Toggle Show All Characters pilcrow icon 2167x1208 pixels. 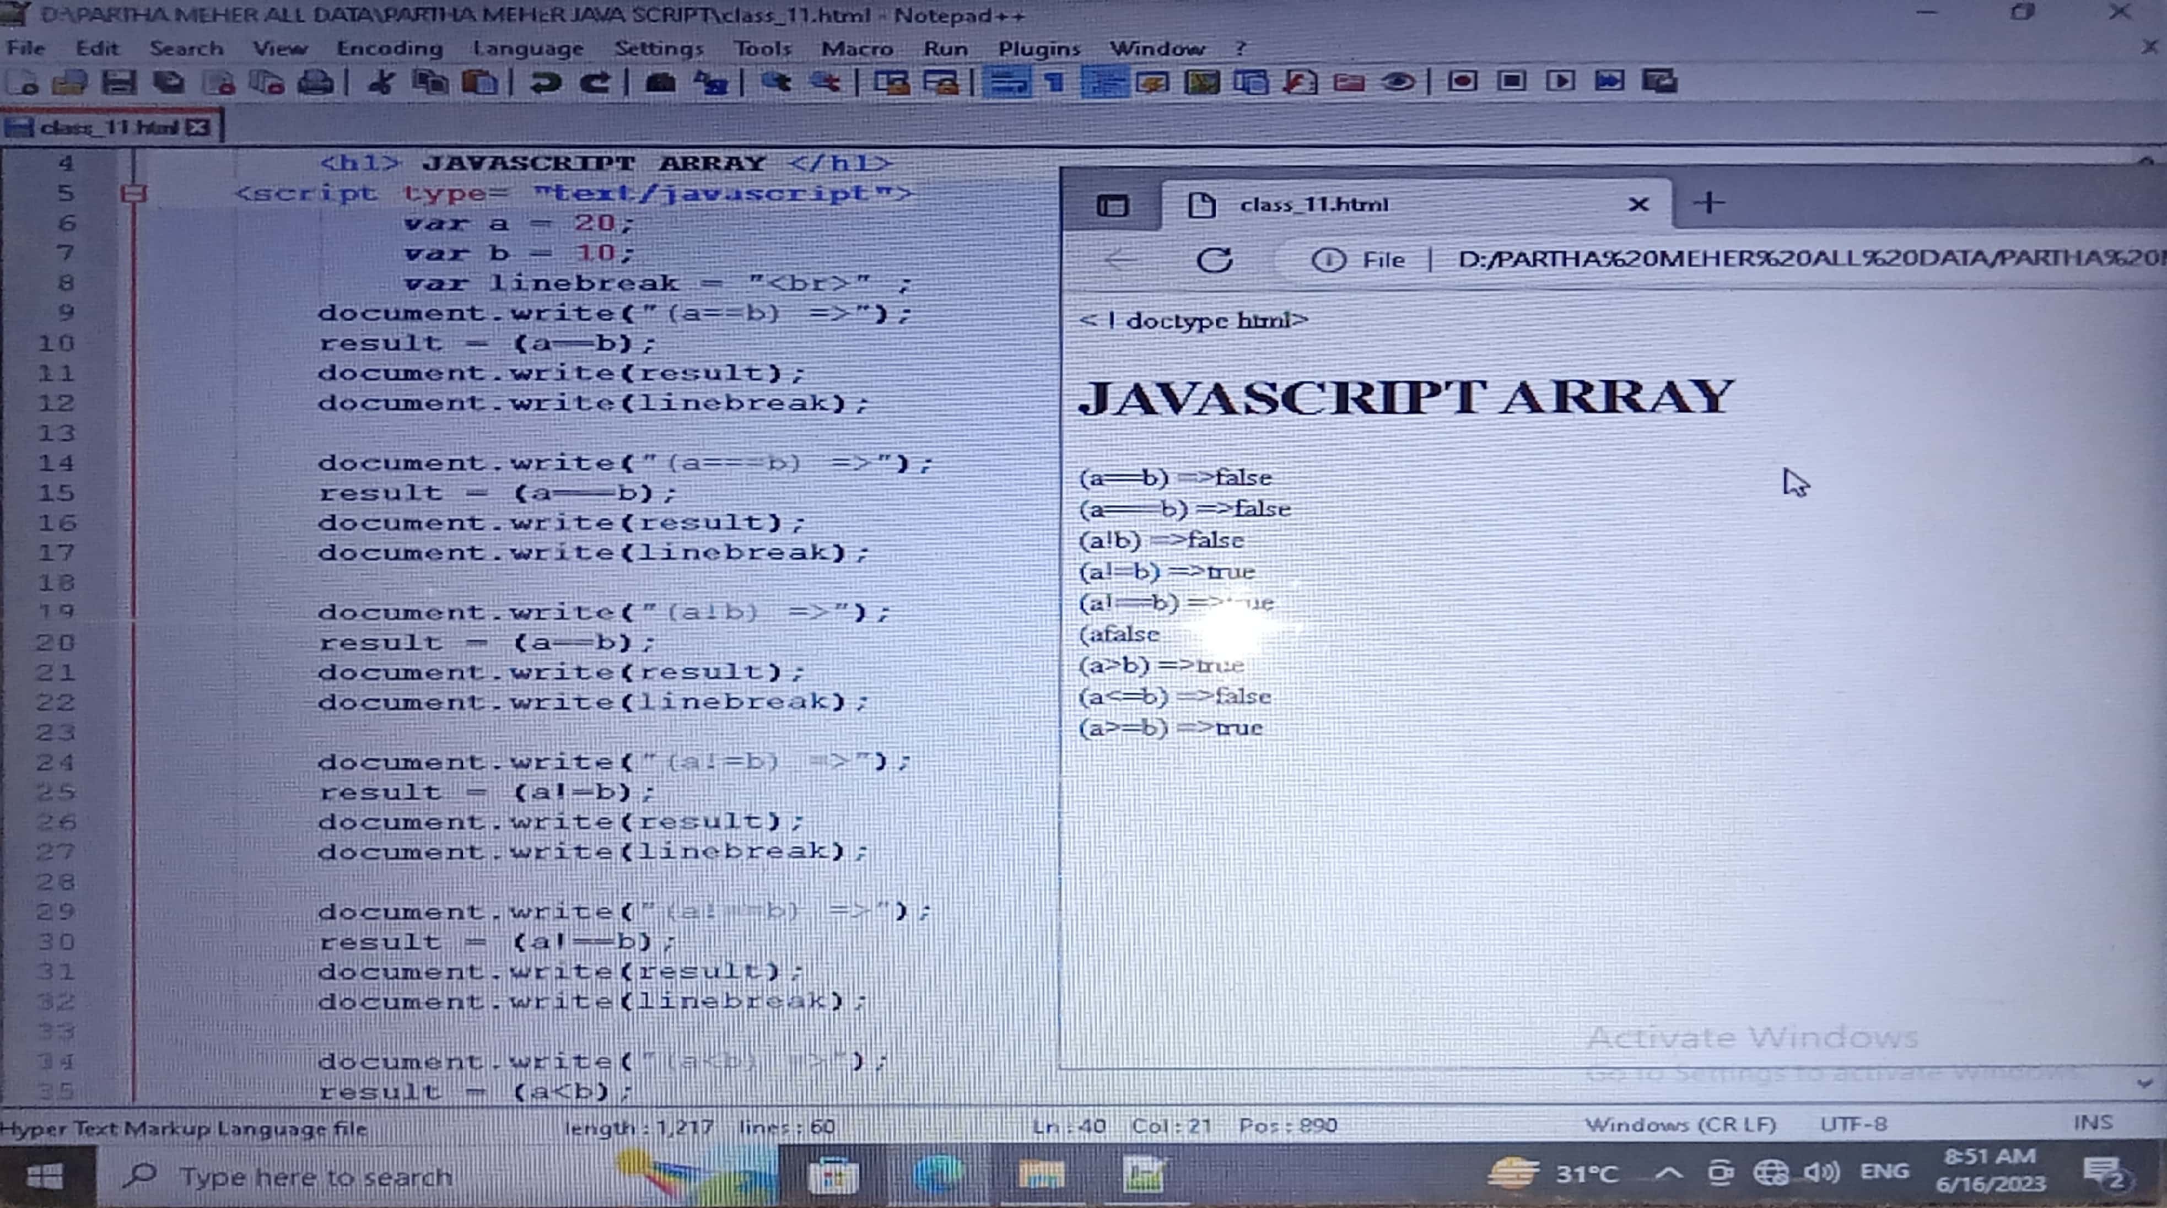click(x=1054, y=83)
